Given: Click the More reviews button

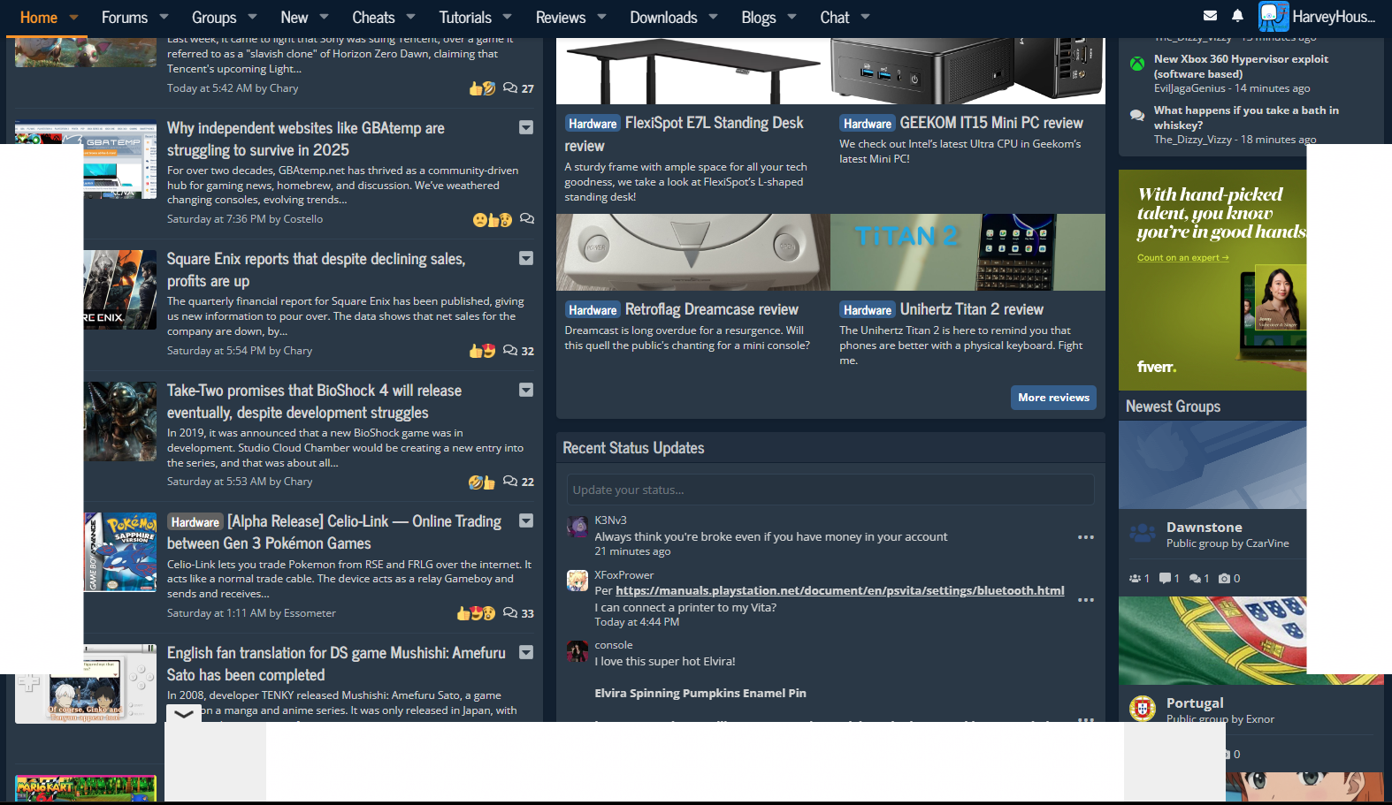Looking at the screenshot, I should [x=1053, y=398].
